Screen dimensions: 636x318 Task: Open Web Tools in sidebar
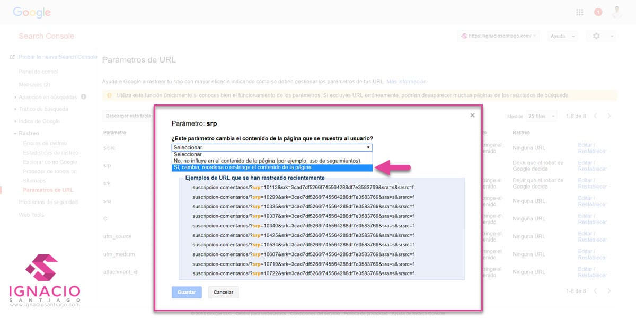[x=31, y=215]
